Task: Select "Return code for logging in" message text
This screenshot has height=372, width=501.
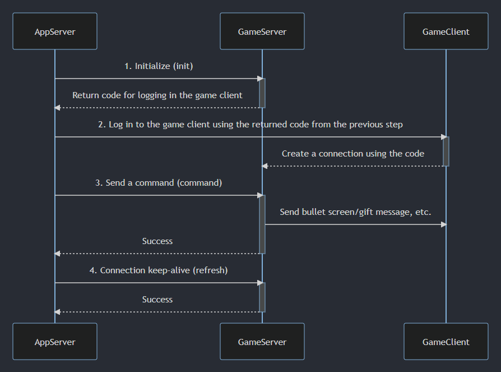Action: pos(157,95)
